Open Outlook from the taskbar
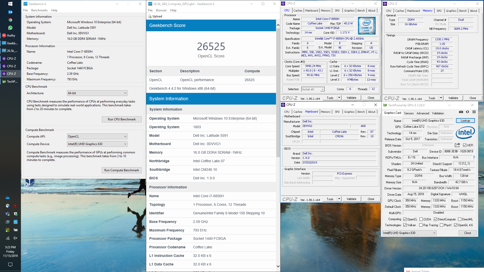This screenshot has height=272, width=484. point(10,12)
